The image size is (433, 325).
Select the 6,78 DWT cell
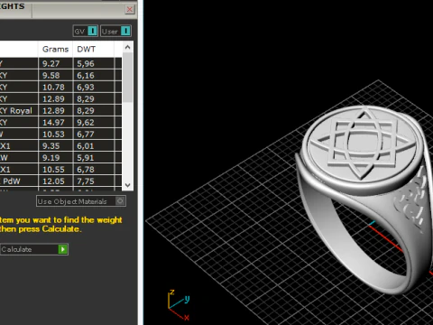click(x=94, y=169)
